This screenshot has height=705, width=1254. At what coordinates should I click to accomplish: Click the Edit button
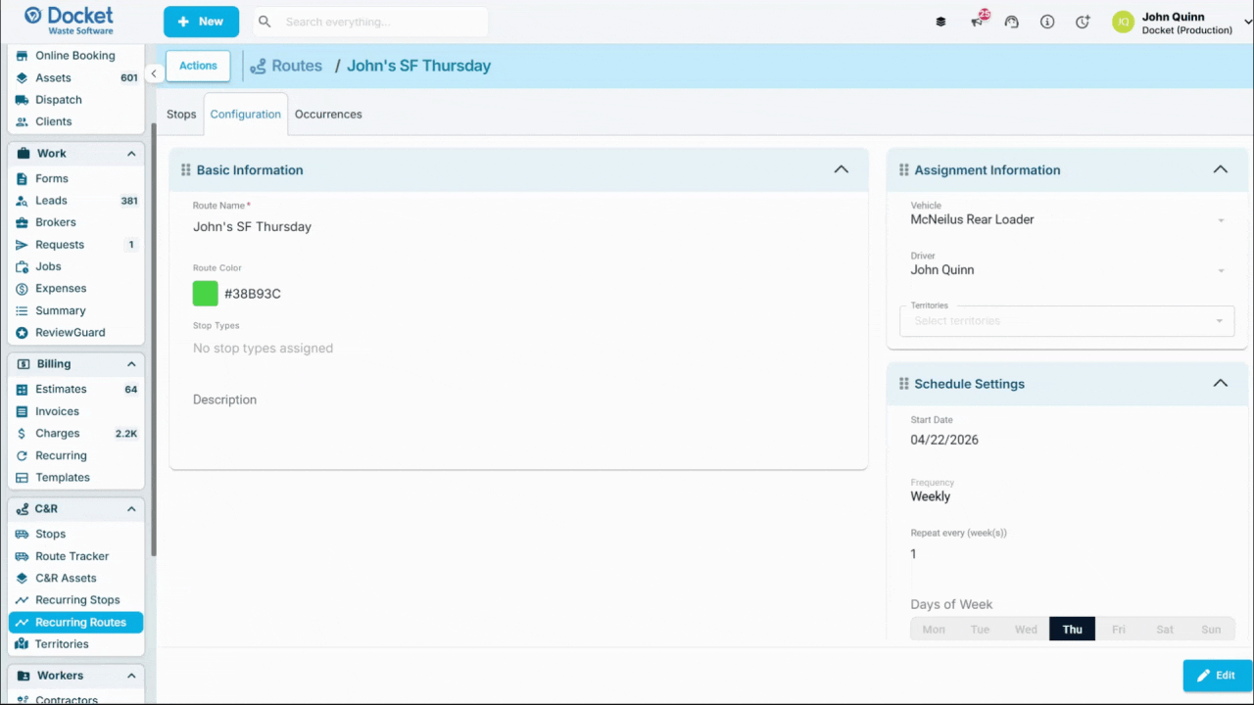(1217, 676)
